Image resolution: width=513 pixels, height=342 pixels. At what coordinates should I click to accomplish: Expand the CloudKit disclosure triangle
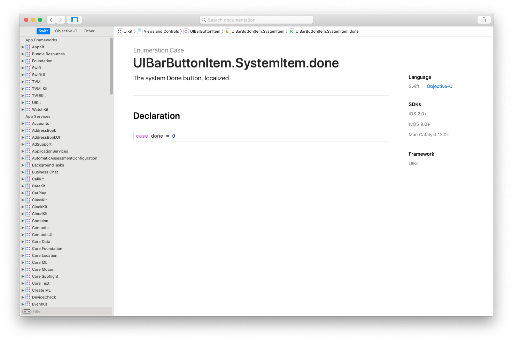coord(23,214)
